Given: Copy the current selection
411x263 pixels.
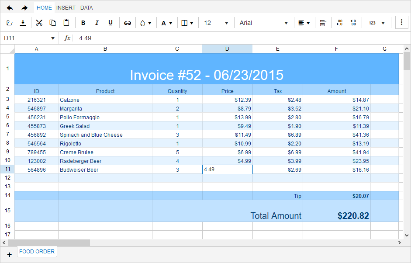Looking at the screenshot, I should [52, 22].
